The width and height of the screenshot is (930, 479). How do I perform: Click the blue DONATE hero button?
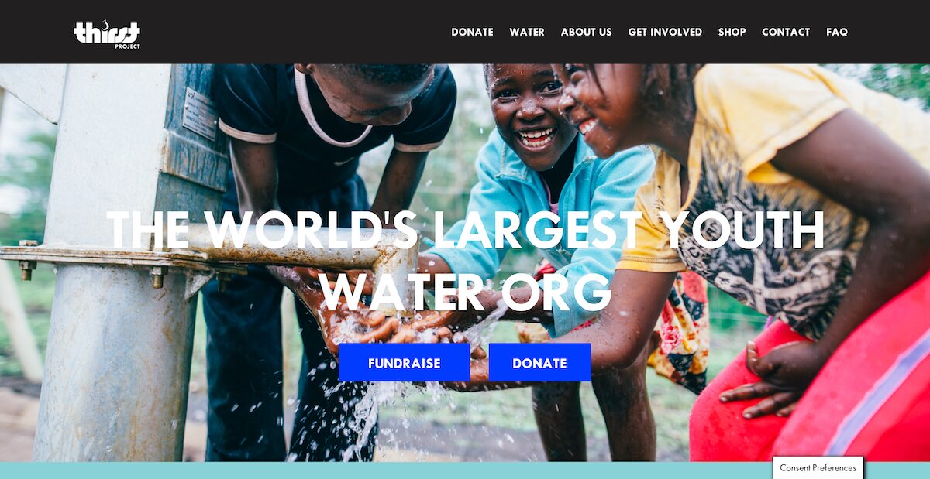pos(539,363)
